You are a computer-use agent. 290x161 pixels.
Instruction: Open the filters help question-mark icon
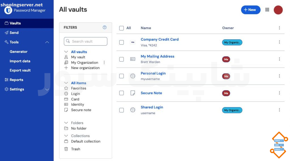pyautogui.click(x=105, y=27)
